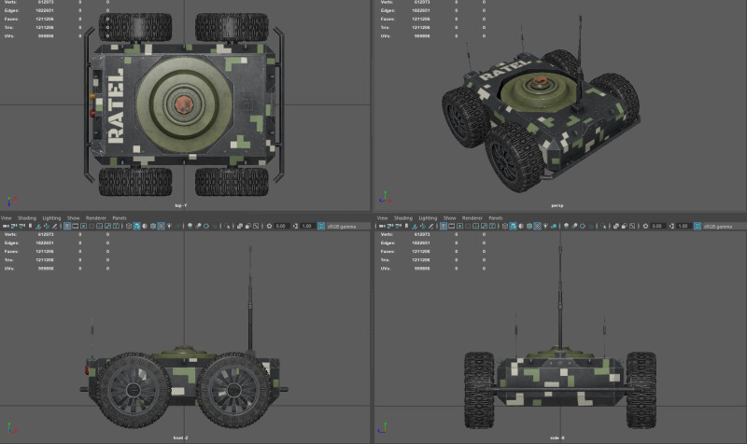
Task: Open sRGB gamma dropdown in front-Z panel
Action: tap(342, 226)
